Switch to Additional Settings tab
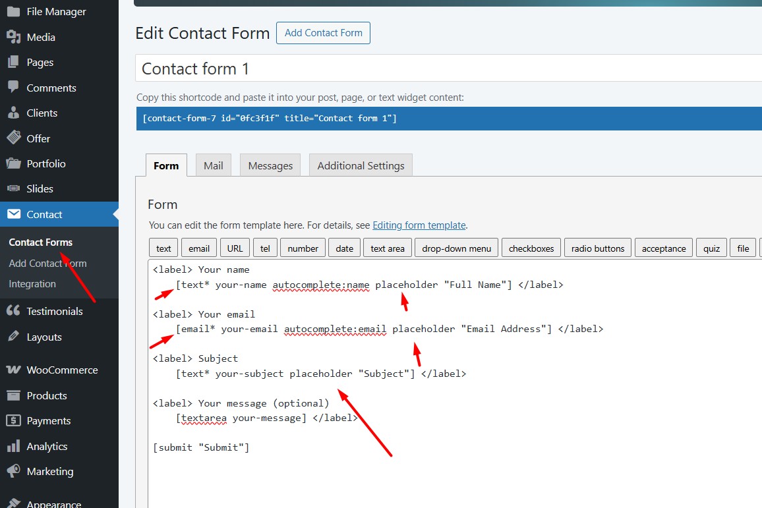 pos(361,165)
